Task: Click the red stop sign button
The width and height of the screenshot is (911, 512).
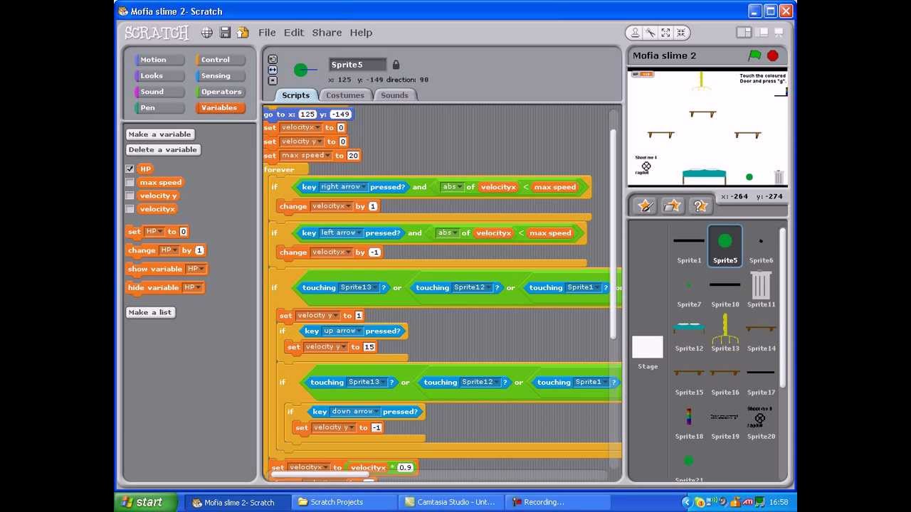Action: coord(773,55)
